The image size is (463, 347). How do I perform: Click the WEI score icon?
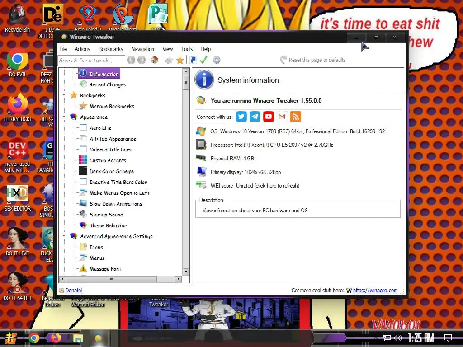[201, 185]
